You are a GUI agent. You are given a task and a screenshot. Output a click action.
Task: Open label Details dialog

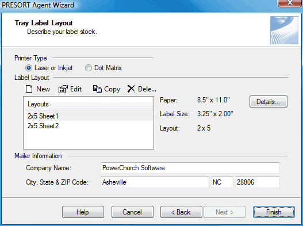coord(269,101)
